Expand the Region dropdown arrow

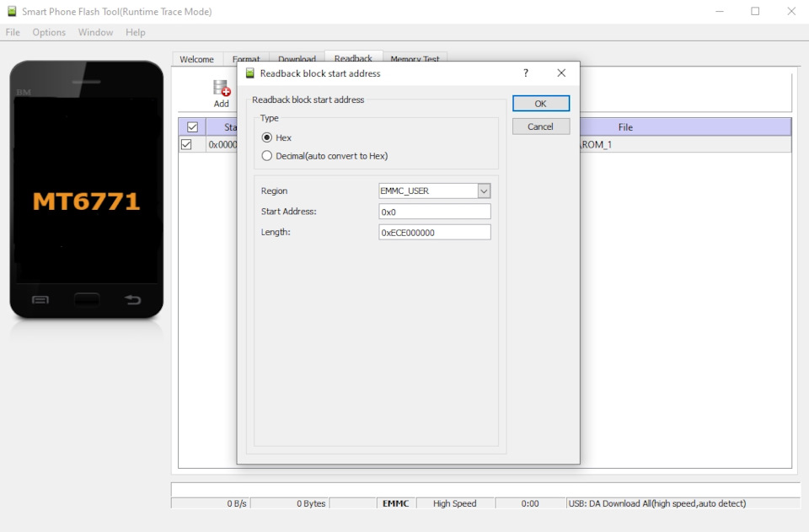point(484,191)
